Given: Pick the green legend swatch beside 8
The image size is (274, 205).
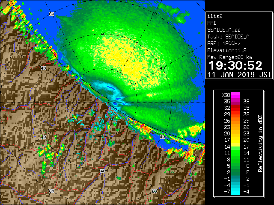Looking at the screenshot, I should point(235,159).
